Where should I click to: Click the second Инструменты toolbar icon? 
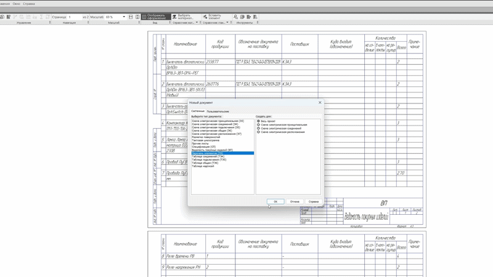tap(242, 17)
